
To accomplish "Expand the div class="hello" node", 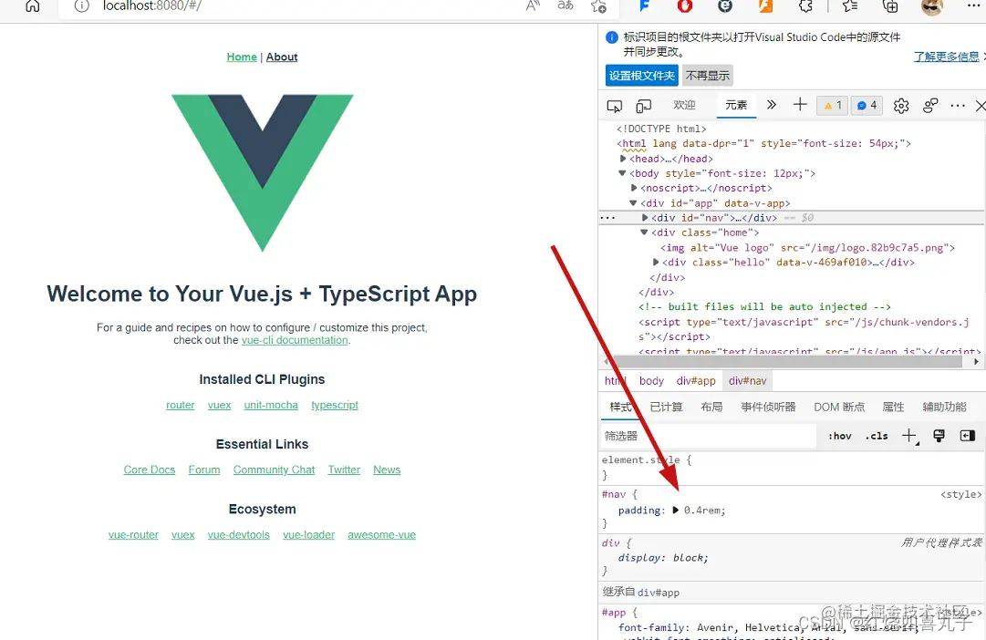I will click(655, 263).
